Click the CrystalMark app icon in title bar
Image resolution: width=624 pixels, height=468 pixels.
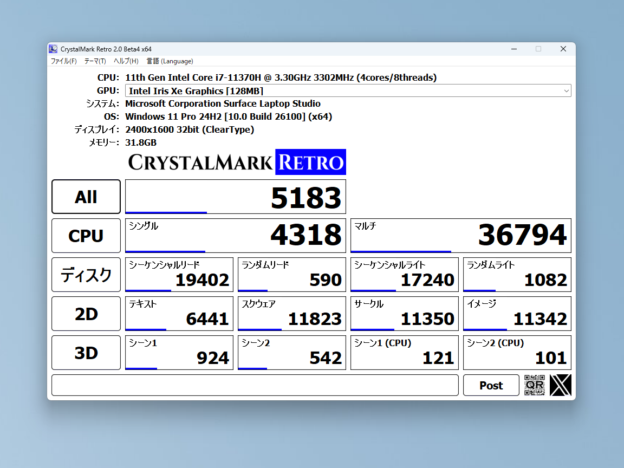[x=53, y=49]
